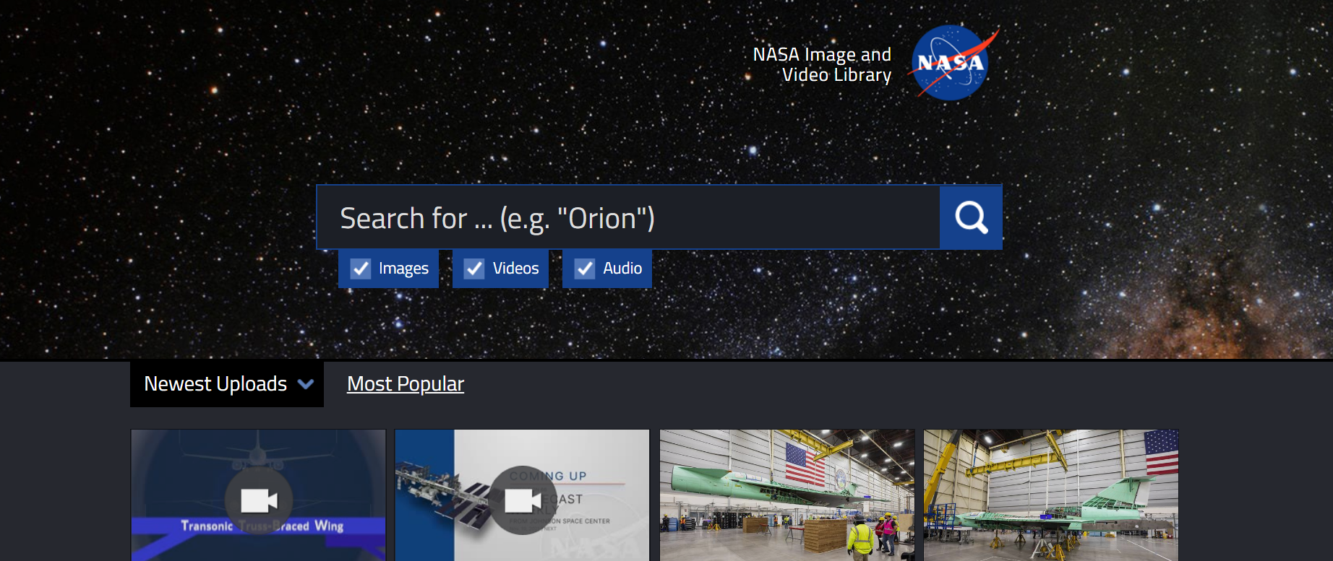Viewport: 1333px width, 561px height.
Task: Open the space station Coming Up thumbnail
Action: pyautogui.click(x=522, y=495)
